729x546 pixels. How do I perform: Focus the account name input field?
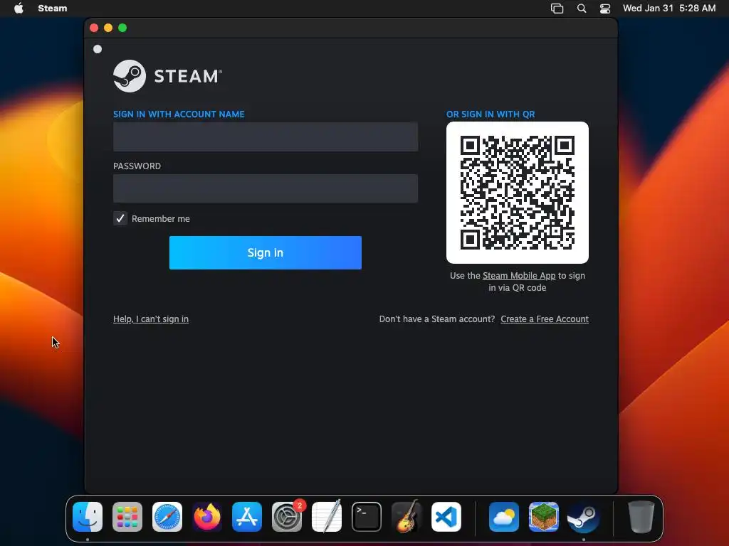266,136
